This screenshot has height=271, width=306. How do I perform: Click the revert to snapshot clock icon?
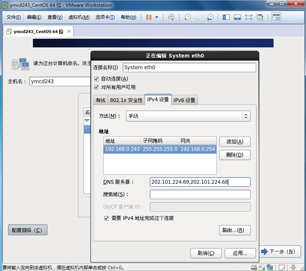coord(199,17)
